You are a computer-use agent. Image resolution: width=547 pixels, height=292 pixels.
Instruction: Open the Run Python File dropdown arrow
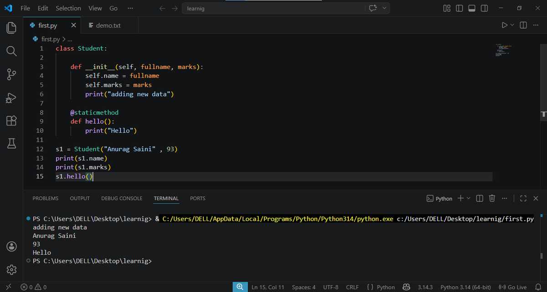coord(512,25)
